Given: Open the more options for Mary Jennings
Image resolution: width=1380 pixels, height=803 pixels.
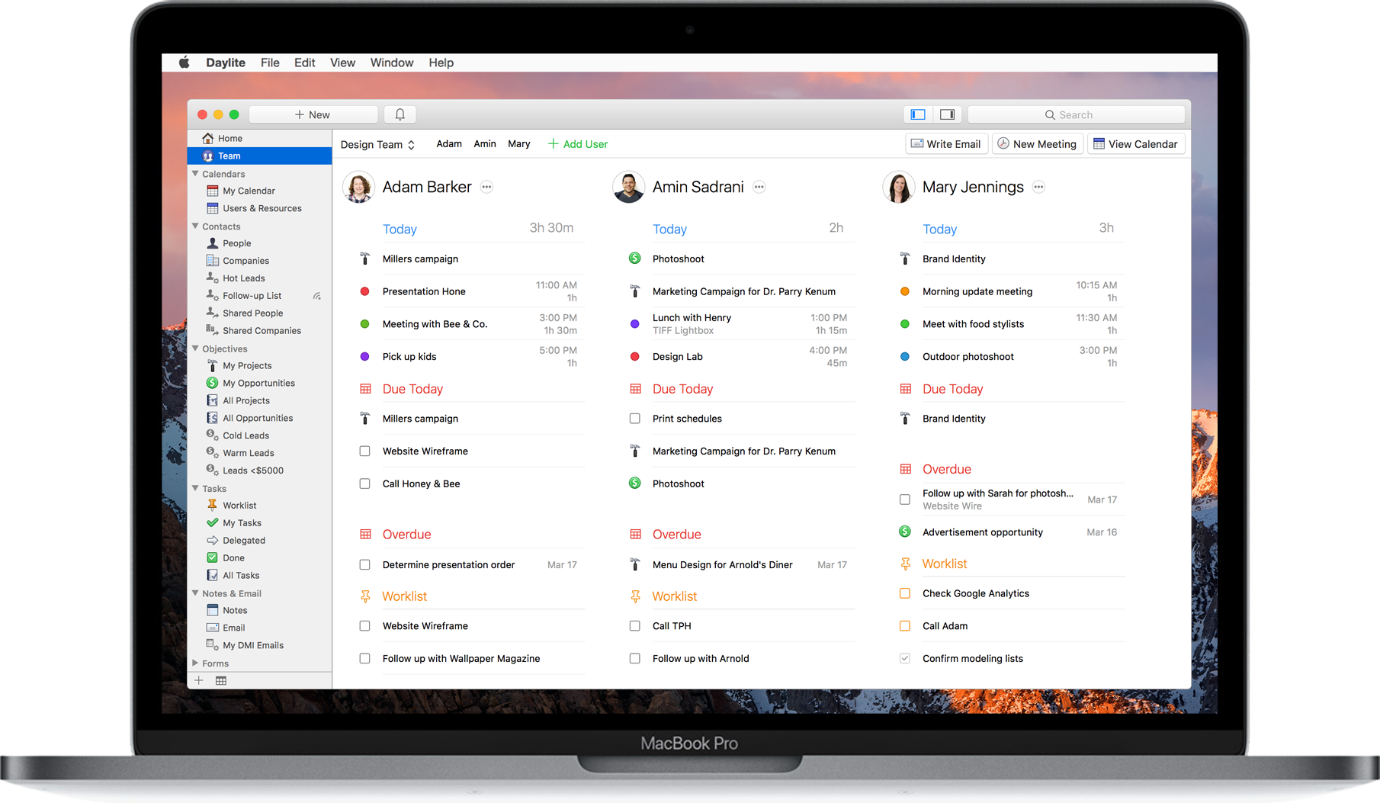Looking at the screenshot, I should [x=1038, y=187].
